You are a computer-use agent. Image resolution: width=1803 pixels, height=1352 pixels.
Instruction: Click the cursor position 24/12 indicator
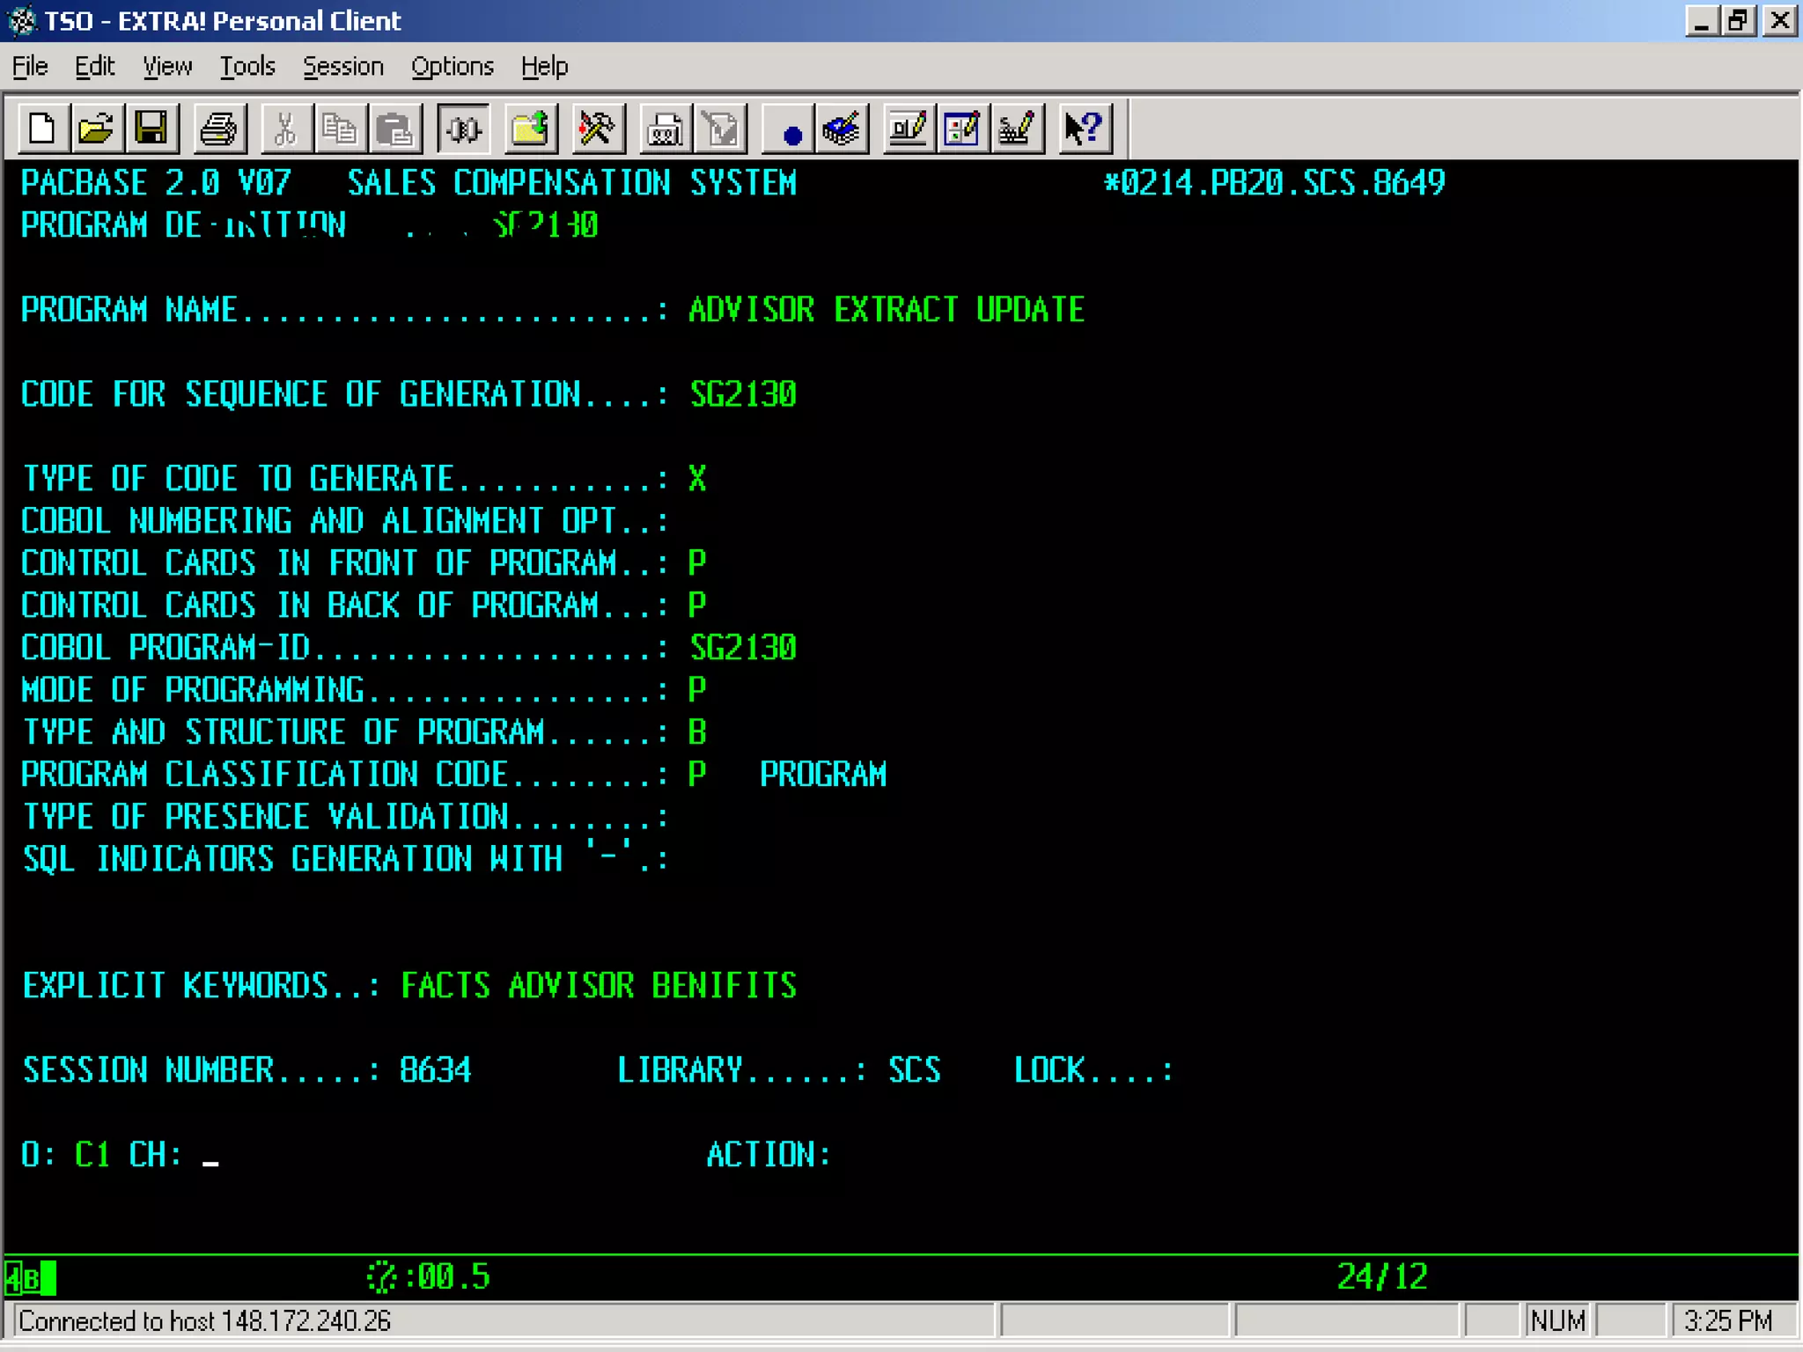click(x=1382, y=1277)
